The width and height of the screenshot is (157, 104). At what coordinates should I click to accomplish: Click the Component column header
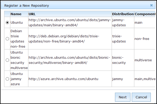pos(145,14)
